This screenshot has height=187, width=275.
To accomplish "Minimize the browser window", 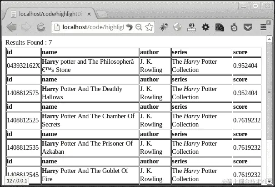I will click(x=244, y=6).
